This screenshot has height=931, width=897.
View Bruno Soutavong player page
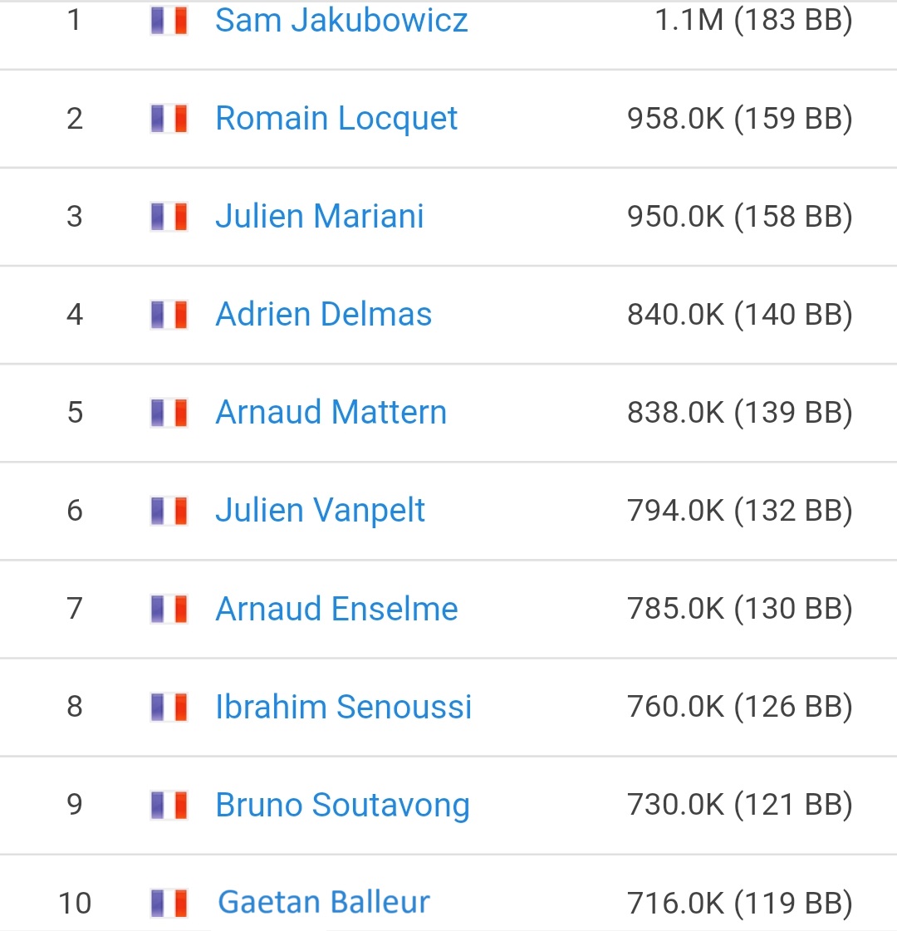tap(342, 805)
